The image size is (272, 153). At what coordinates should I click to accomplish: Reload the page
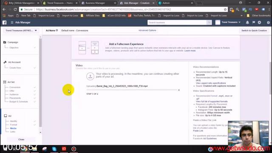pyautogui.click(x=15, y=9)
